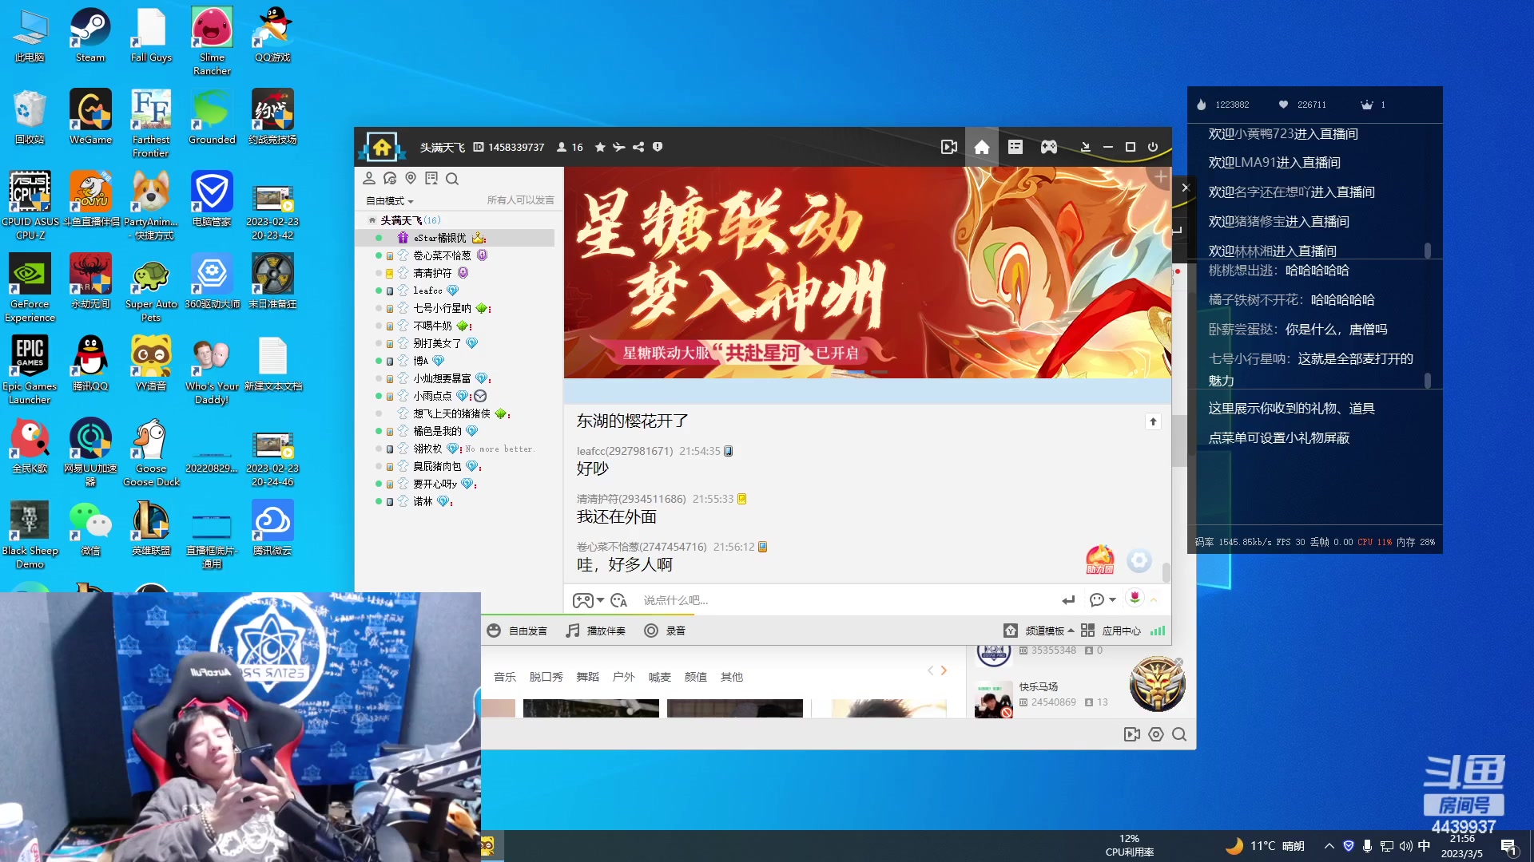This screenshot has height=862, width=1534.
Task: Click the share icon in channel title bar
Action: (638, 147)
